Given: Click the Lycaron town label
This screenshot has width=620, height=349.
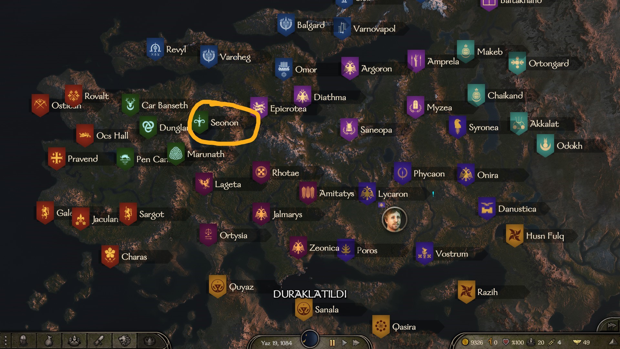Looking at the screenshot, I should 393,194.
